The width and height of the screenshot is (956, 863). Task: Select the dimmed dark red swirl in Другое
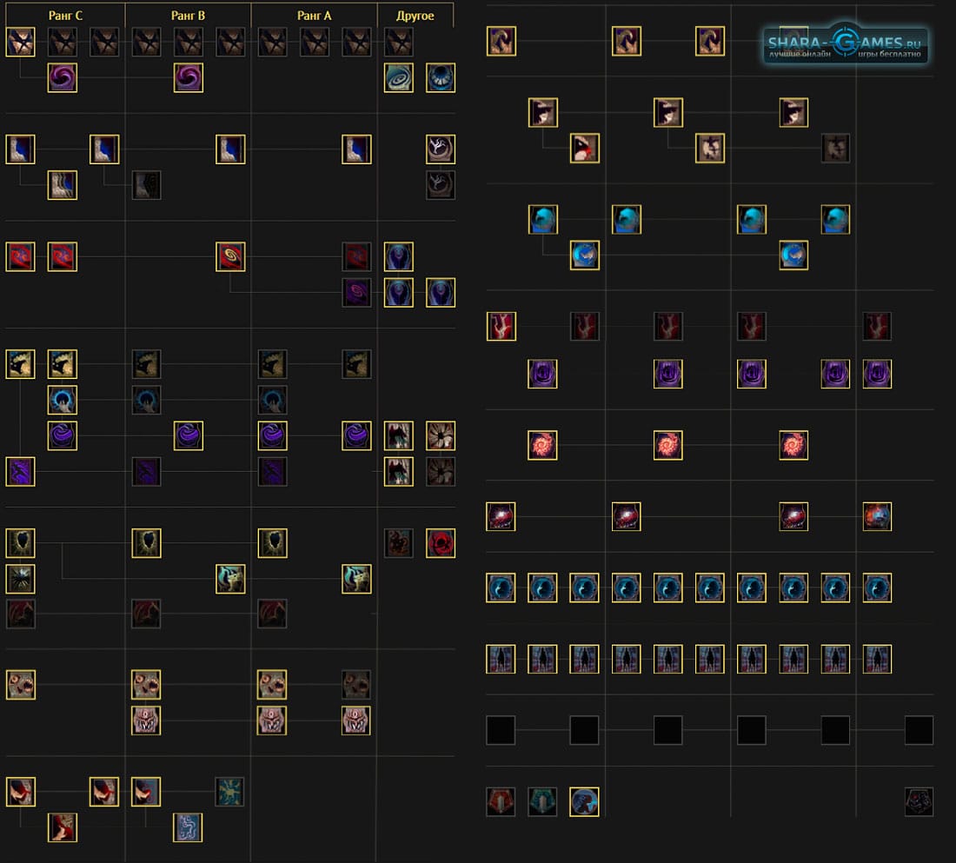pos(399,543)
